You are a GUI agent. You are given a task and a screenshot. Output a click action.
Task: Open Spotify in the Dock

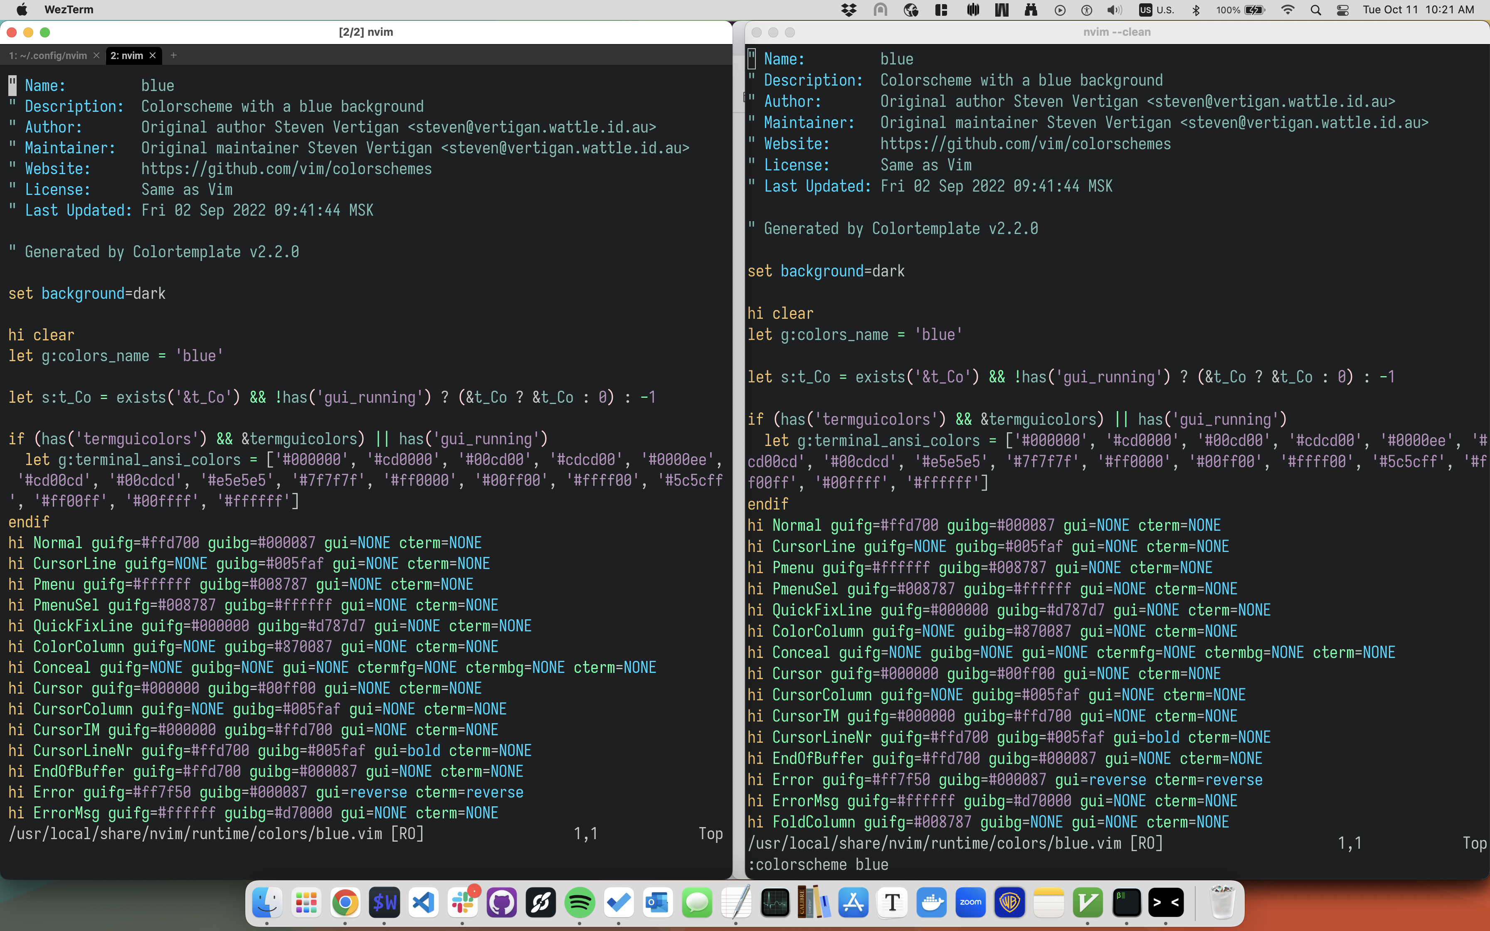[x=579, y=902]
